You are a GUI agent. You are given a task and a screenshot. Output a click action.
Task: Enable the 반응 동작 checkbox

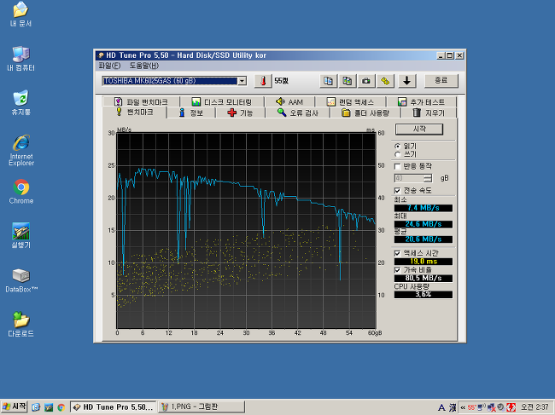(398, 166)
